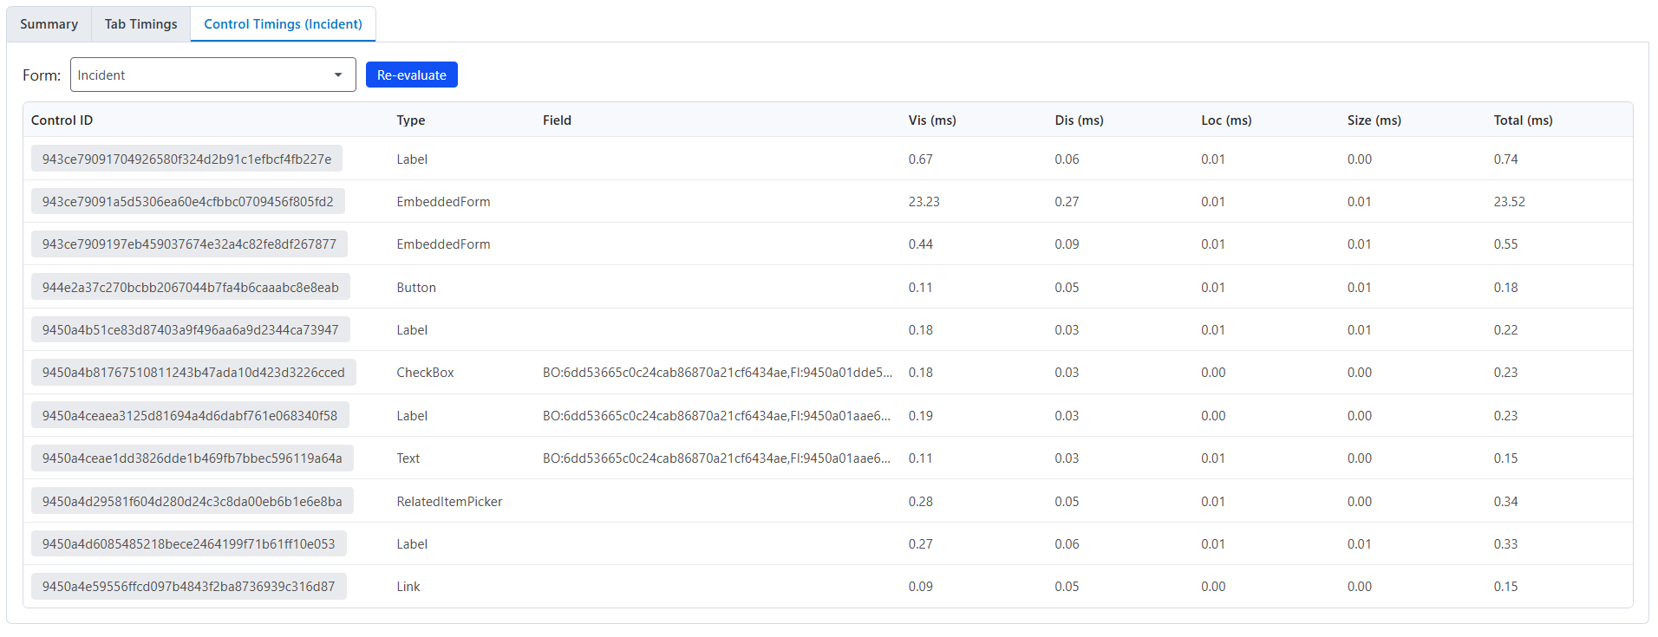The image size is (1658, 637).
Task: Click the 0.55 Total value
Action: point(1506,244)
